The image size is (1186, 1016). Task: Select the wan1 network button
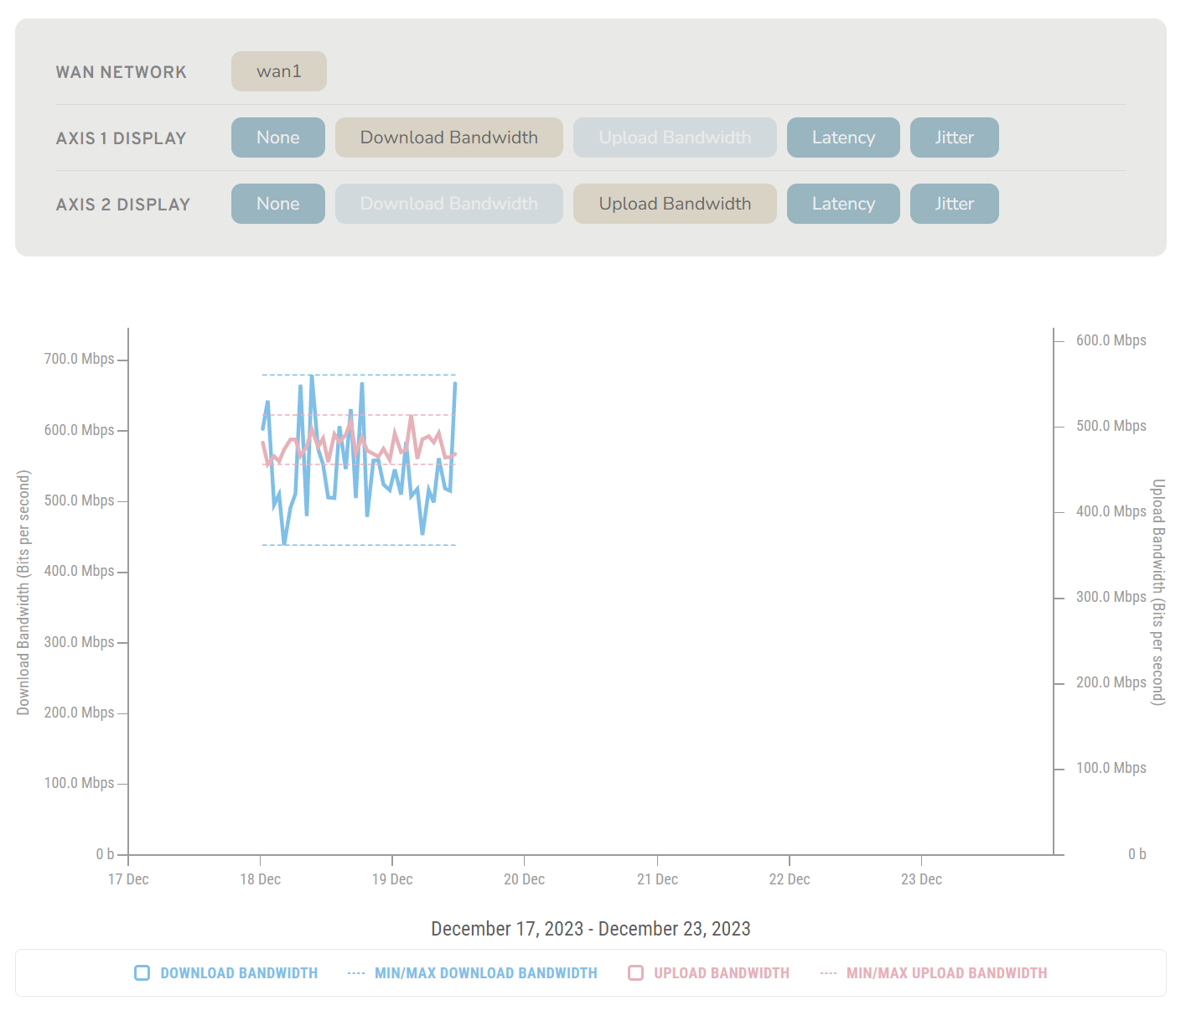tap(278, 71)
